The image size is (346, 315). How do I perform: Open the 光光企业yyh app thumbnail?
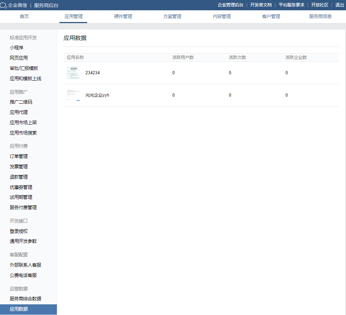(x=73, y=95)
